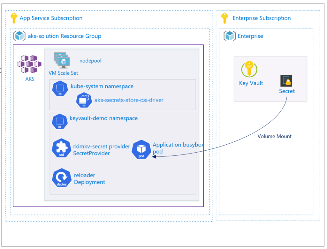Click the reloader Deployment label
327x249 pixels.
click(x=89, y=179)
